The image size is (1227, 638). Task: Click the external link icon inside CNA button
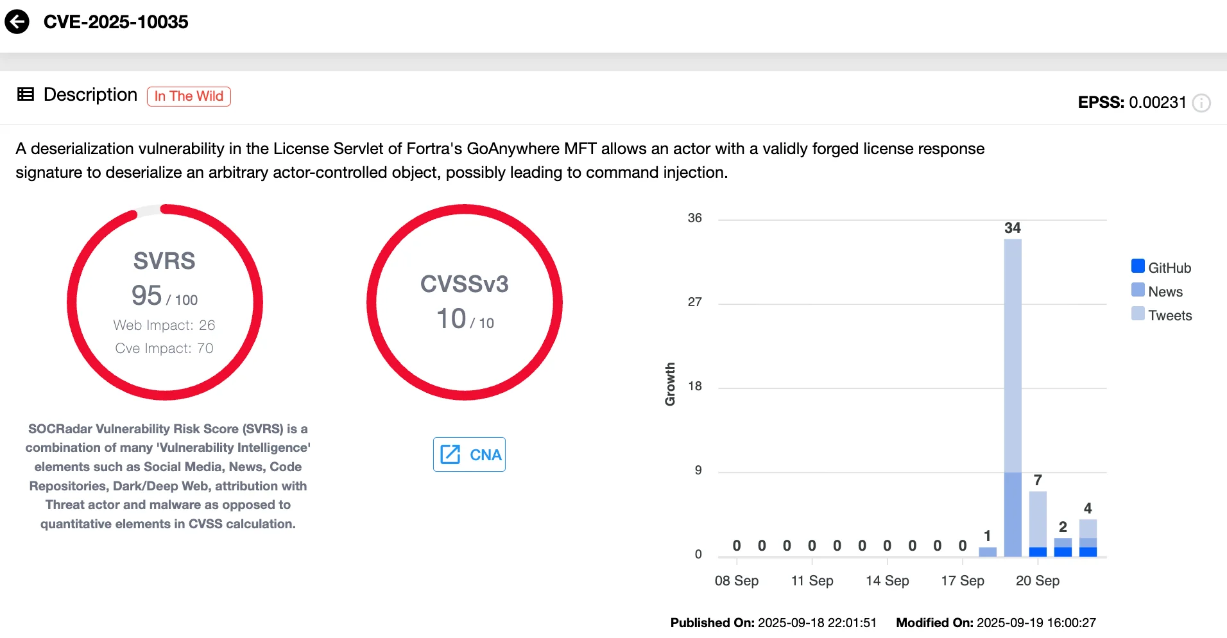pyautogui.click(x=451, y=454)
